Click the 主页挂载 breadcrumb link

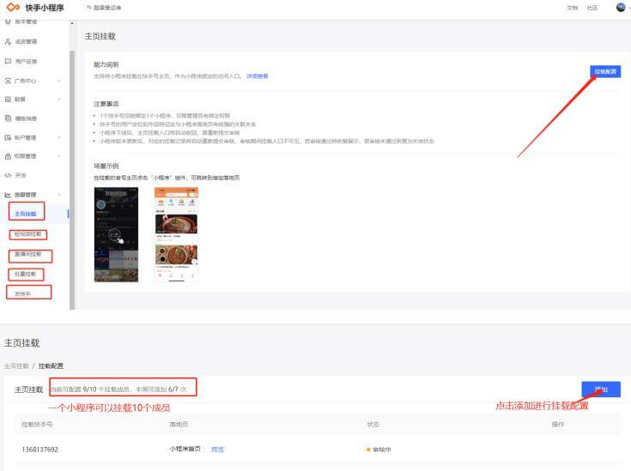[x=16, y=366]
